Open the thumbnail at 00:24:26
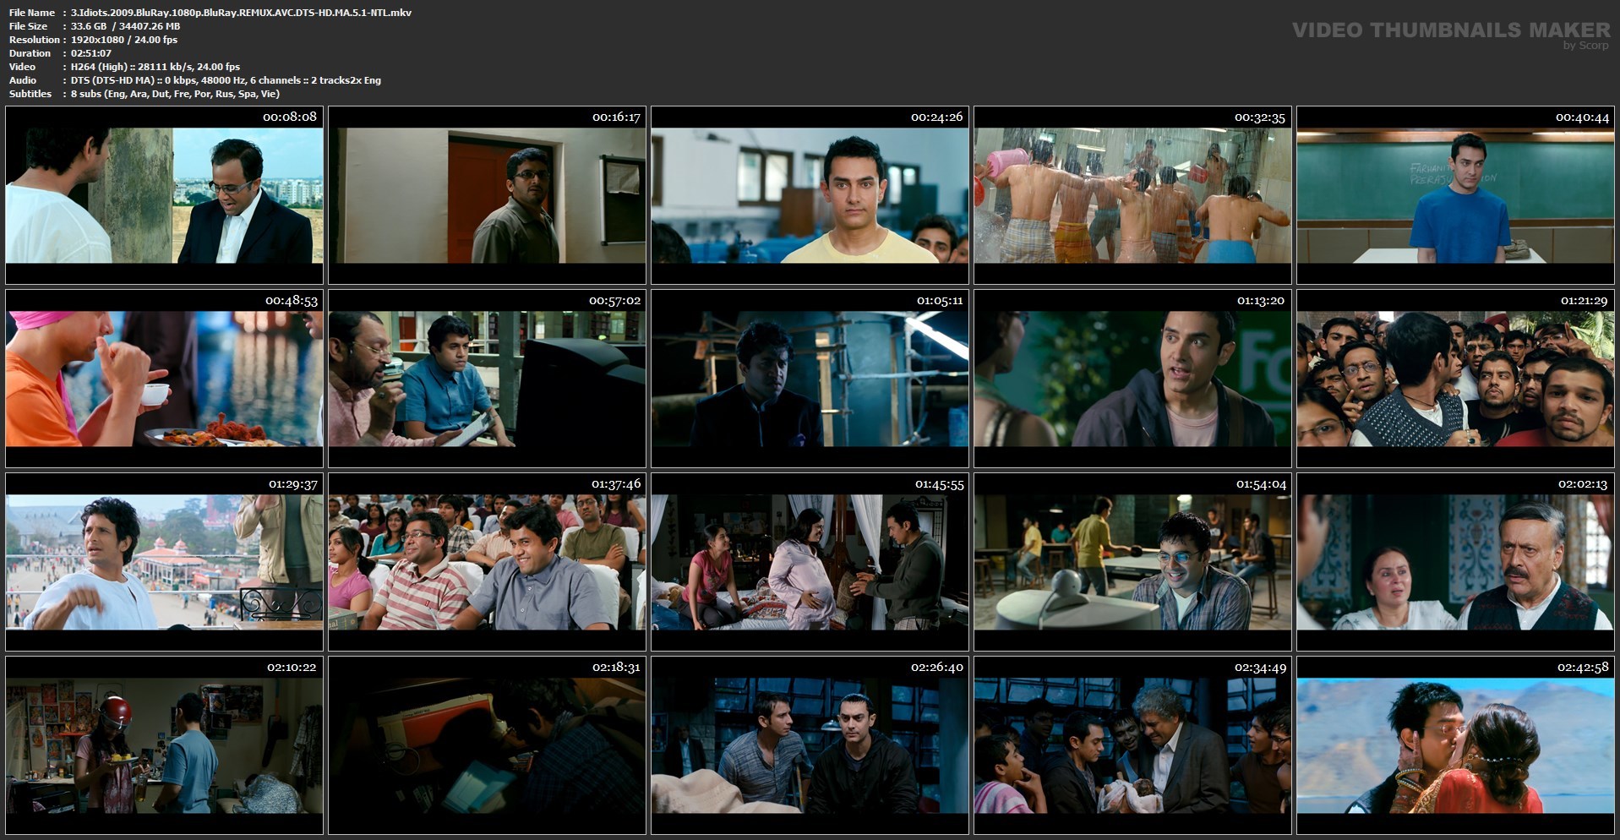The width and height of the screenshot is (1620, 840). (810, 195)
